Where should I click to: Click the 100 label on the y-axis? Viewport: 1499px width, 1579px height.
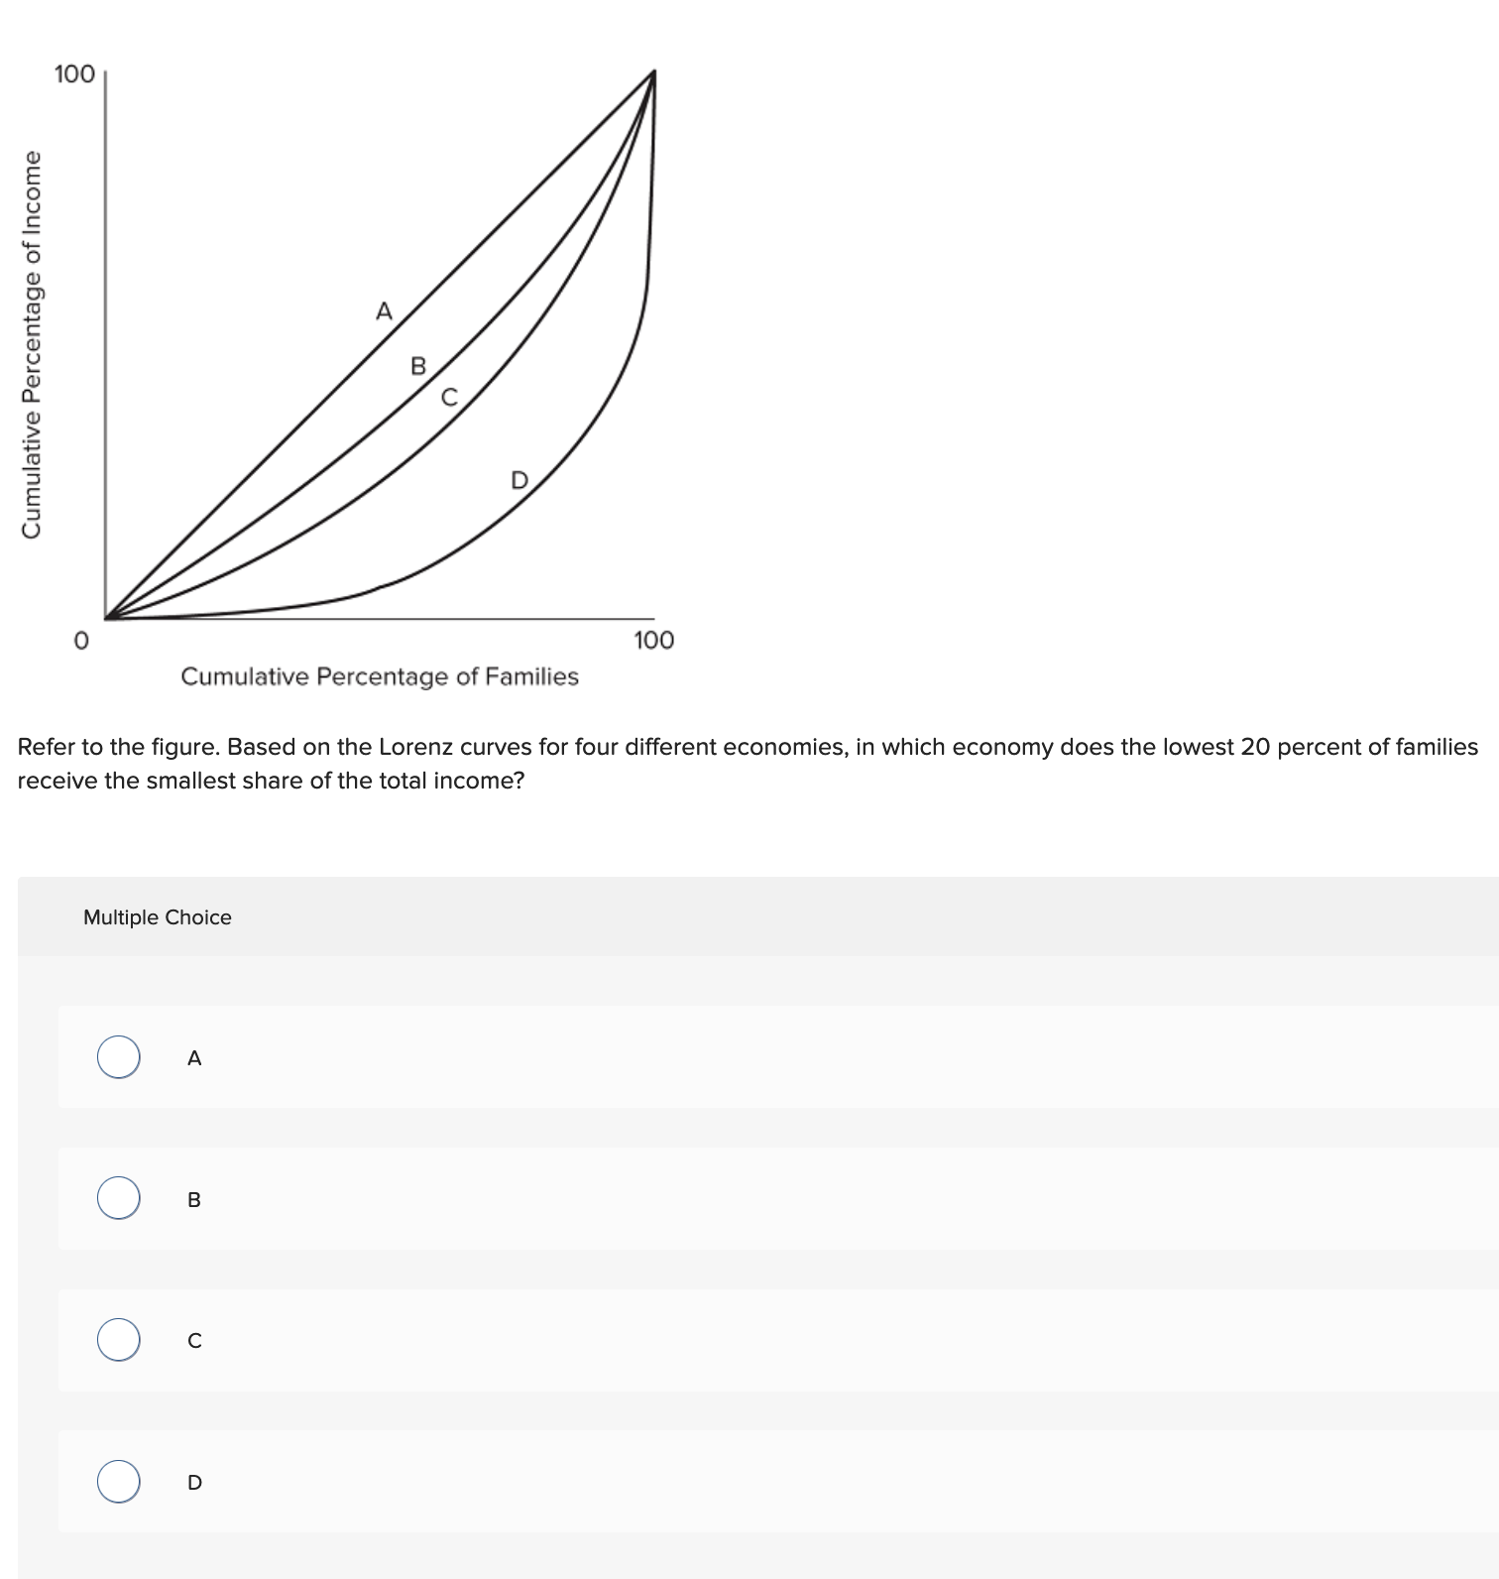click(73, 72)
